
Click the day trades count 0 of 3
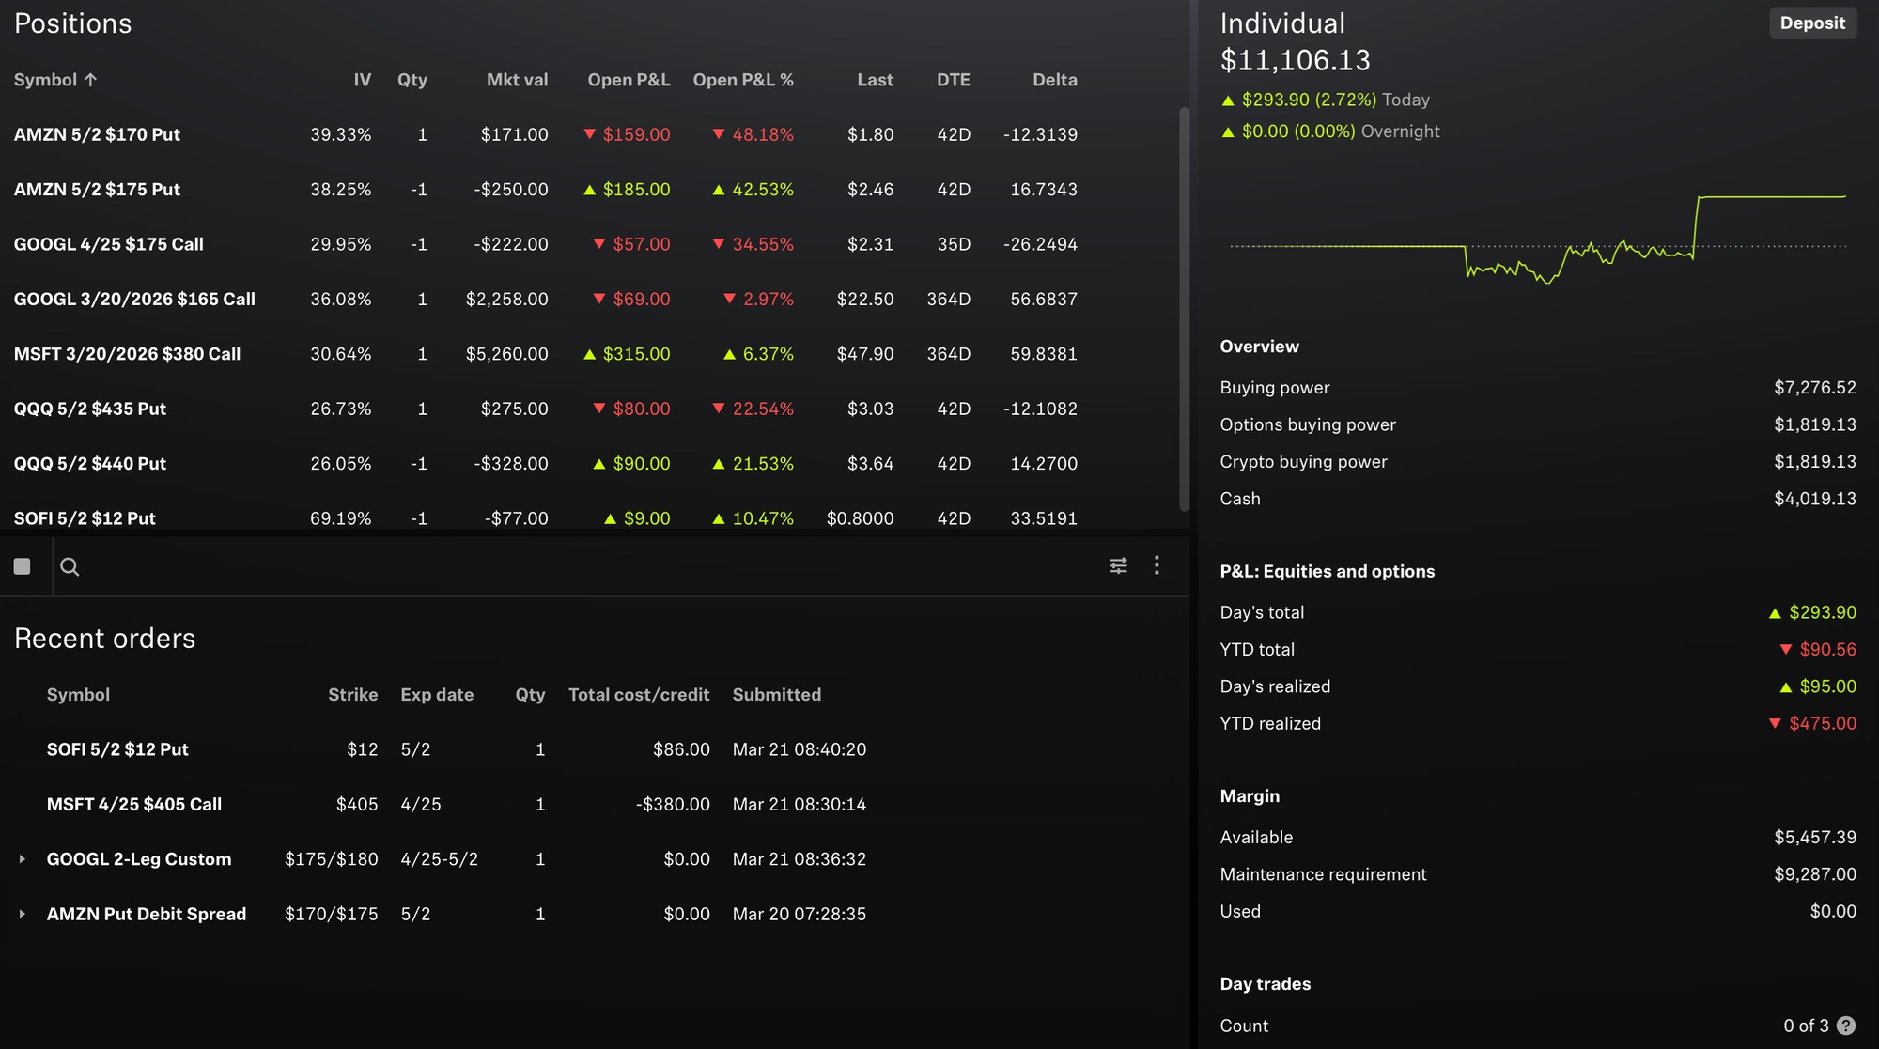pyautogui.click(x=1806, y=1026)
